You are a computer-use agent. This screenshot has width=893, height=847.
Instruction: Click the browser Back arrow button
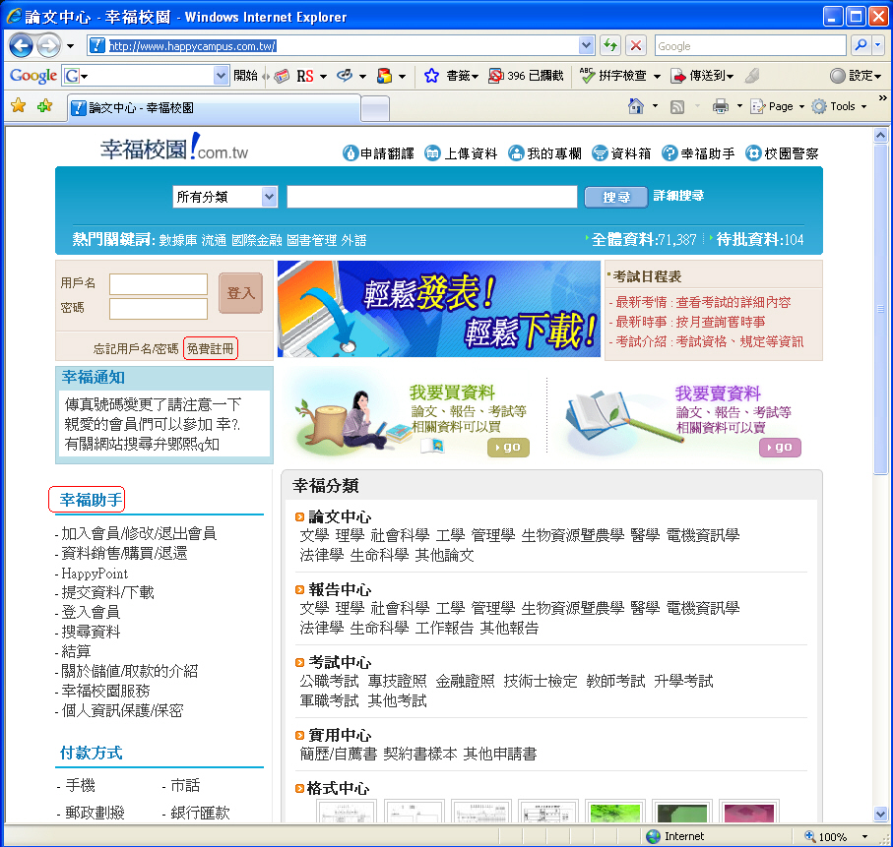[21, 45]
